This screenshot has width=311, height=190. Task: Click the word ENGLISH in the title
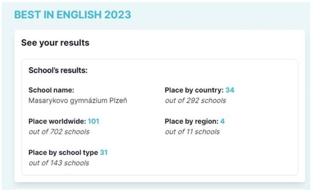[79, 15]
